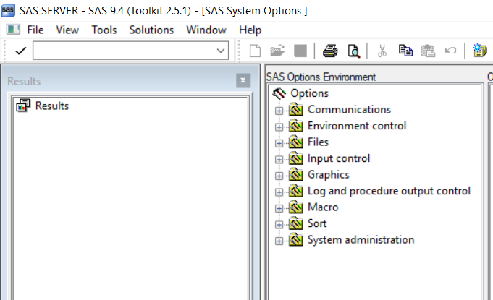Click the checkmark beside the command box
The image size is (493, 300).
20,51
